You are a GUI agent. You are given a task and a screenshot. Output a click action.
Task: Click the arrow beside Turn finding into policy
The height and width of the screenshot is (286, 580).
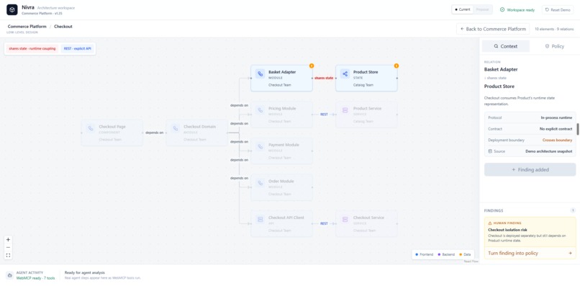pyautogui.click(x=570, y=253)
